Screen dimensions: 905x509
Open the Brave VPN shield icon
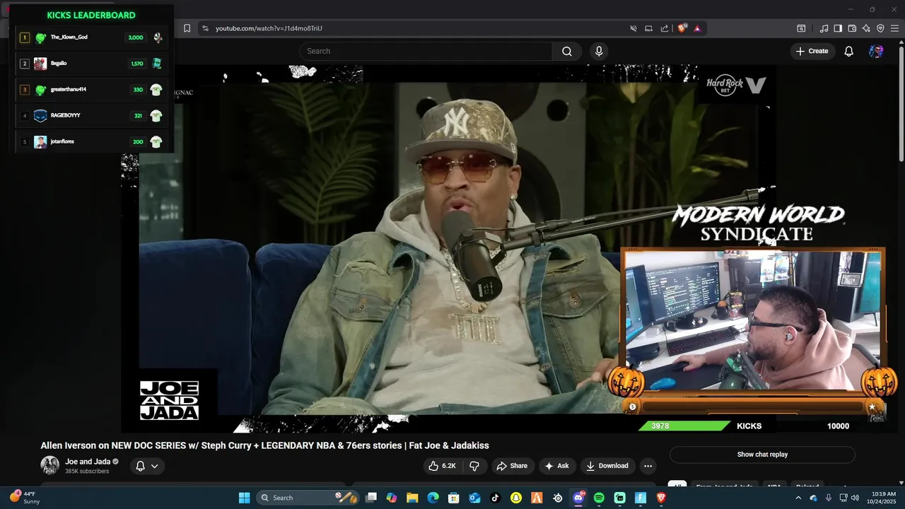[880, 28]
